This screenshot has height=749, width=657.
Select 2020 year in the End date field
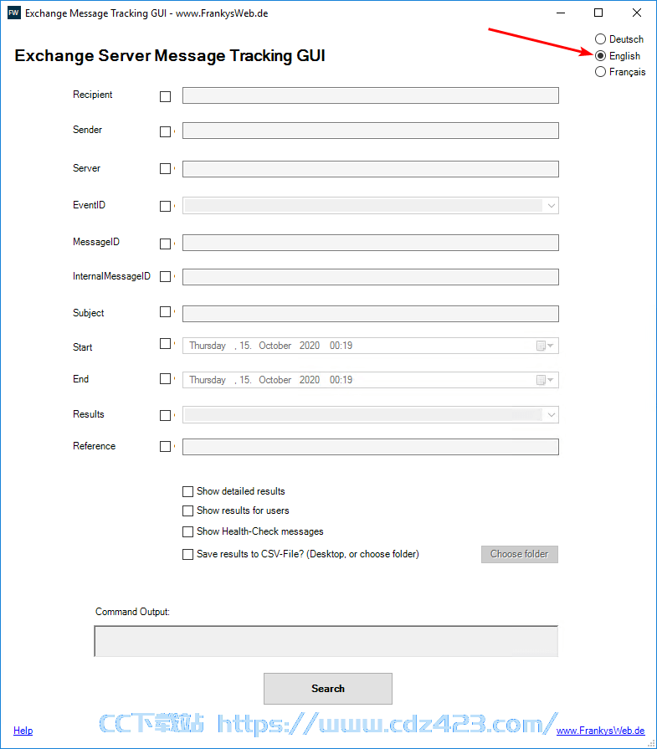(309, 380)
